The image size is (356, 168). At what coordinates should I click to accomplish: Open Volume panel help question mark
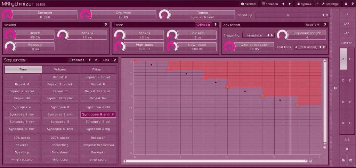click(106, 25)
